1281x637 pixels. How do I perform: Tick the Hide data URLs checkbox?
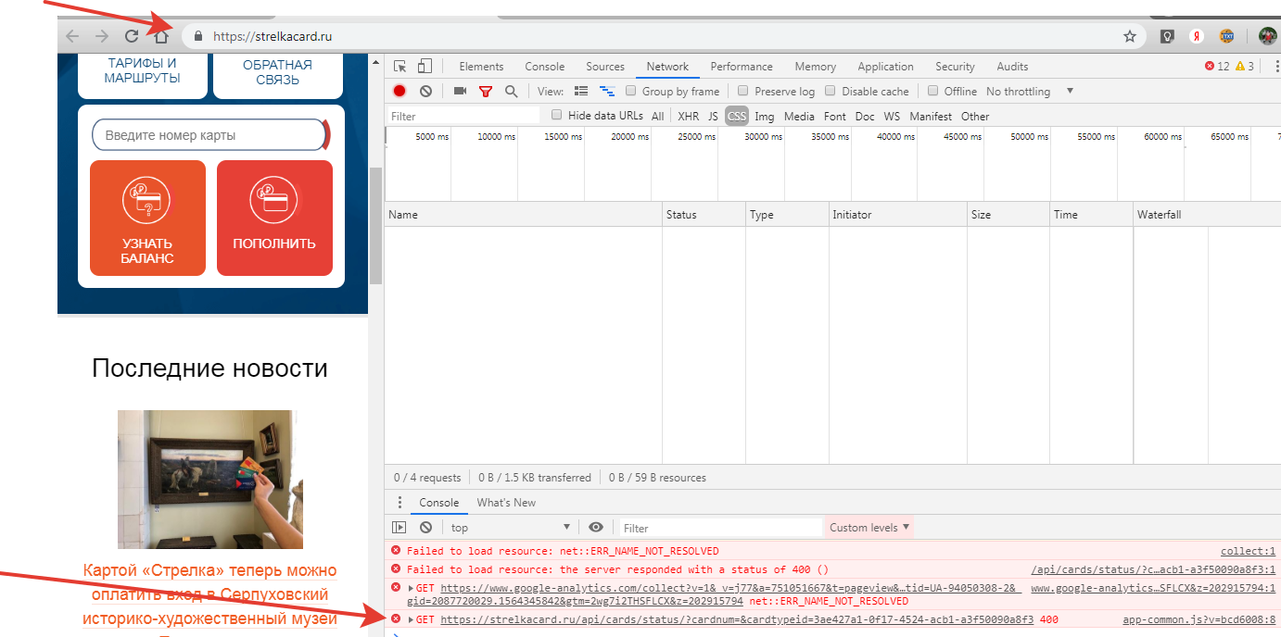click(x=557, y=116)
